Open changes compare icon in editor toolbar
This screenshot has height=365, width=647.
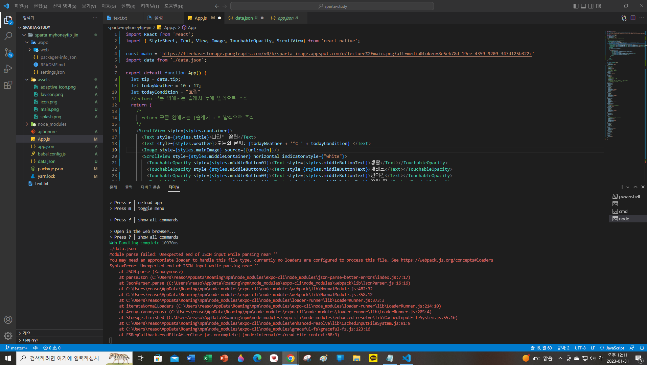tap(624, 18)
